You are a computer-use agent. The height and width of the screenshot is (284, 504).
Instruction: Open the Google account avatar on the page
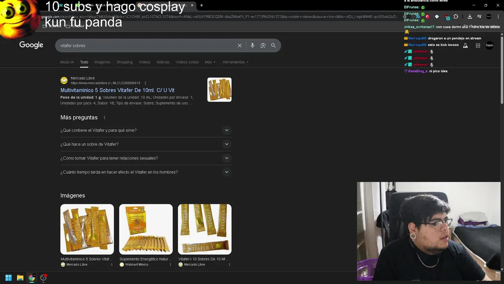490,45
